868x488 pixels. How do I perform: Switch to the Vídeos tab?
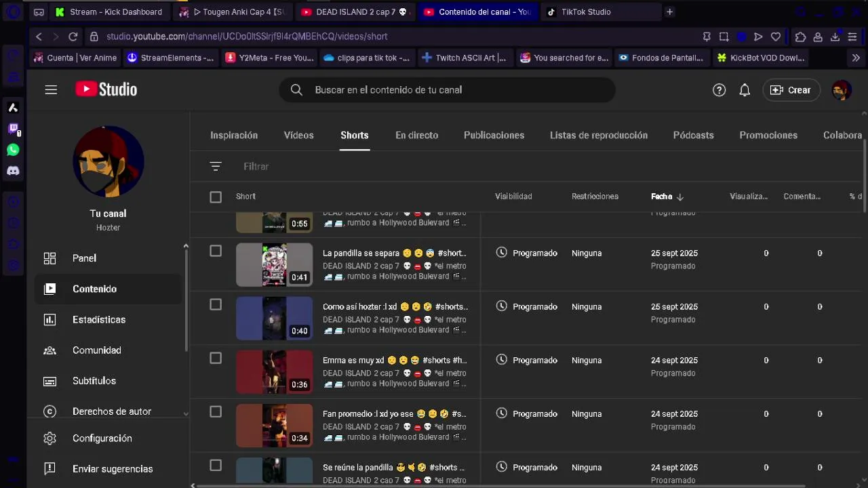click(x=298, y=135)
